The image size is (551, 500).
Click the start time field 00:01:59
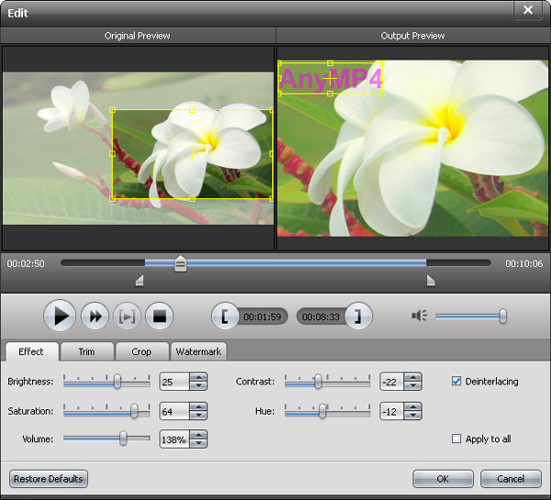[263, 317]
